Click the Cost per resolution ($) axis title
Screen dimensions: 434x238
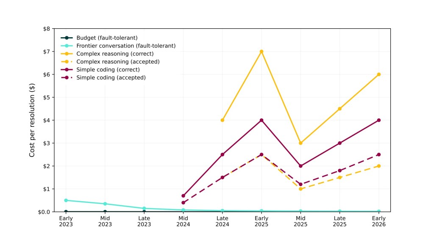32,120
